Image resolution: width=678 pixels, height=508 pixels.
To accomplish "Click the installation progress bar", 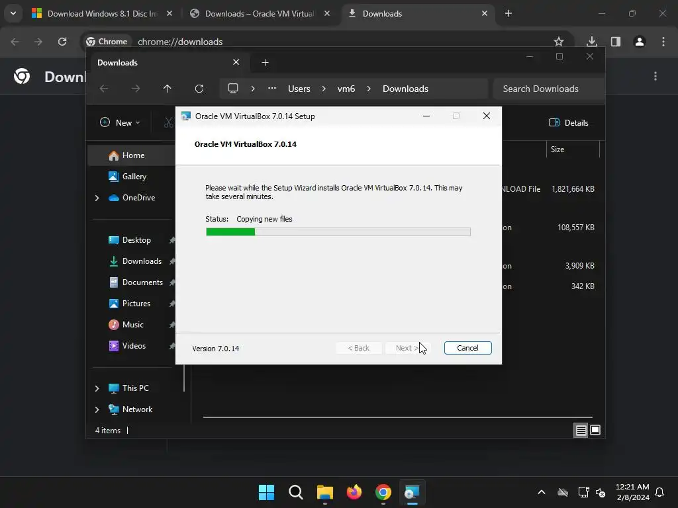I will tap(338, 232).
